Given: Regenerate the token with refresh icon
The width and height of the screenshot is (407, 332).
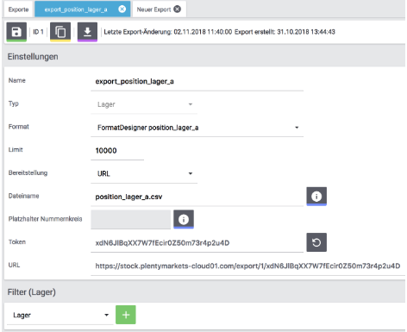Looking at the screenshot, I should 316,242.
